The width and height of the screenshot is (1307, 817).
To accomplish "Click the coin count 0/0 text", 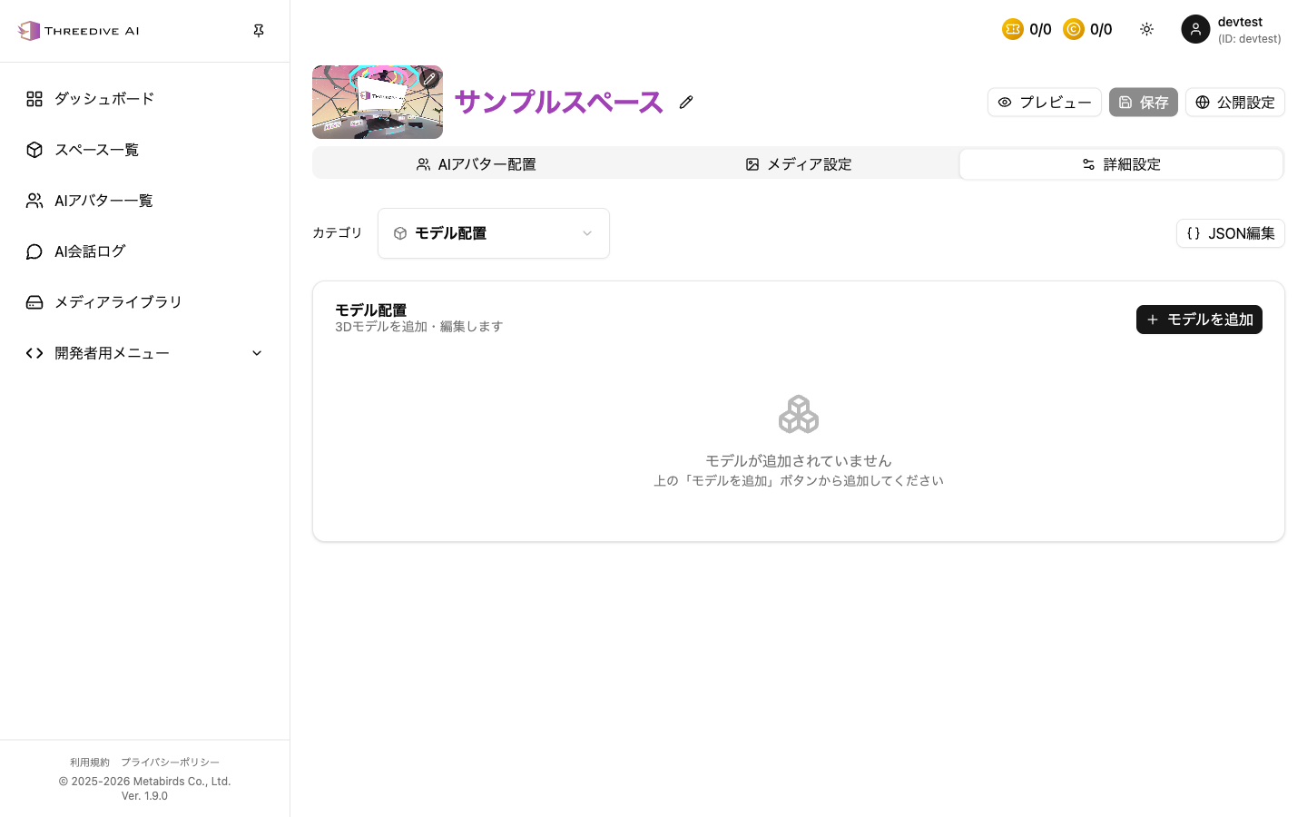I will 1101,30.
